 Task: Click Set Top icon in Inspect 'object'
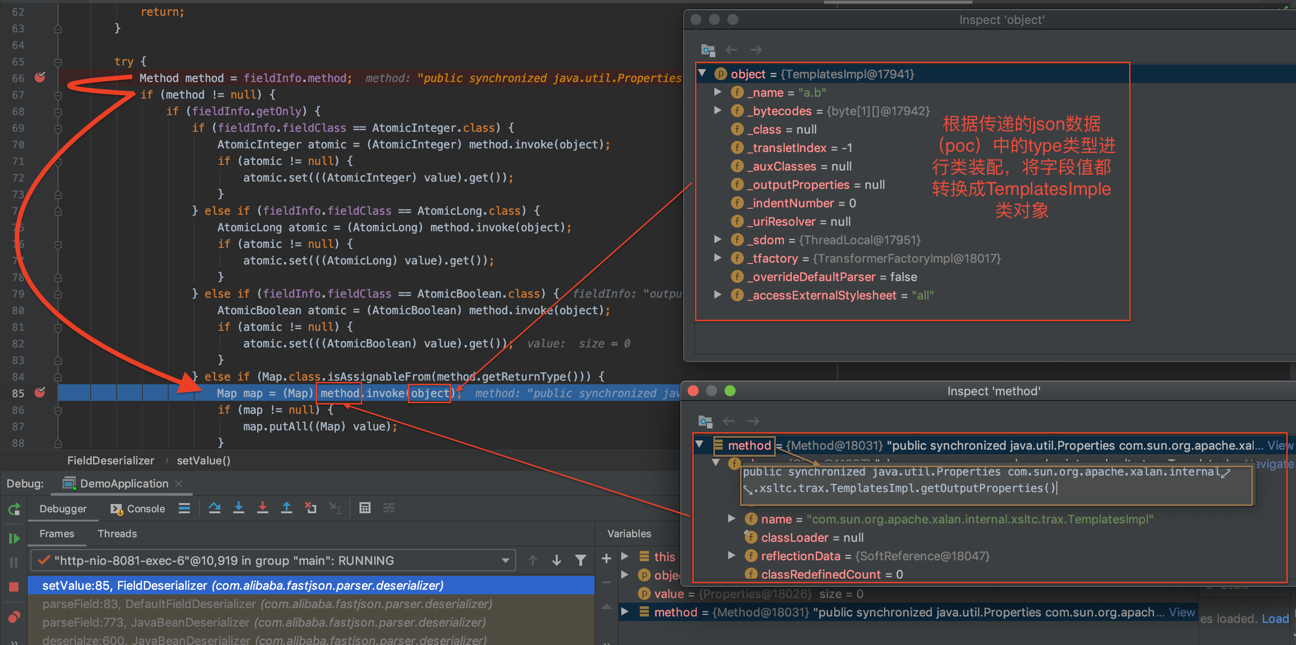pos(708,50)
